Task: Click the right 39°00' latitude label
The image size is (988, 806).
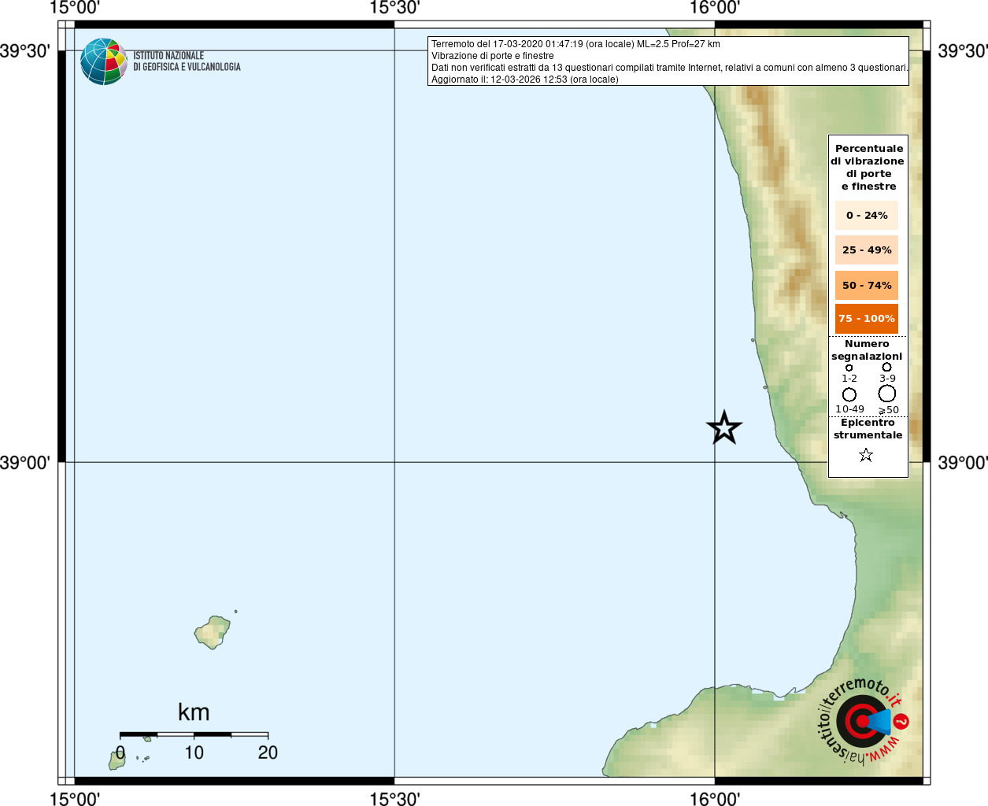Action: pos(963,462)
